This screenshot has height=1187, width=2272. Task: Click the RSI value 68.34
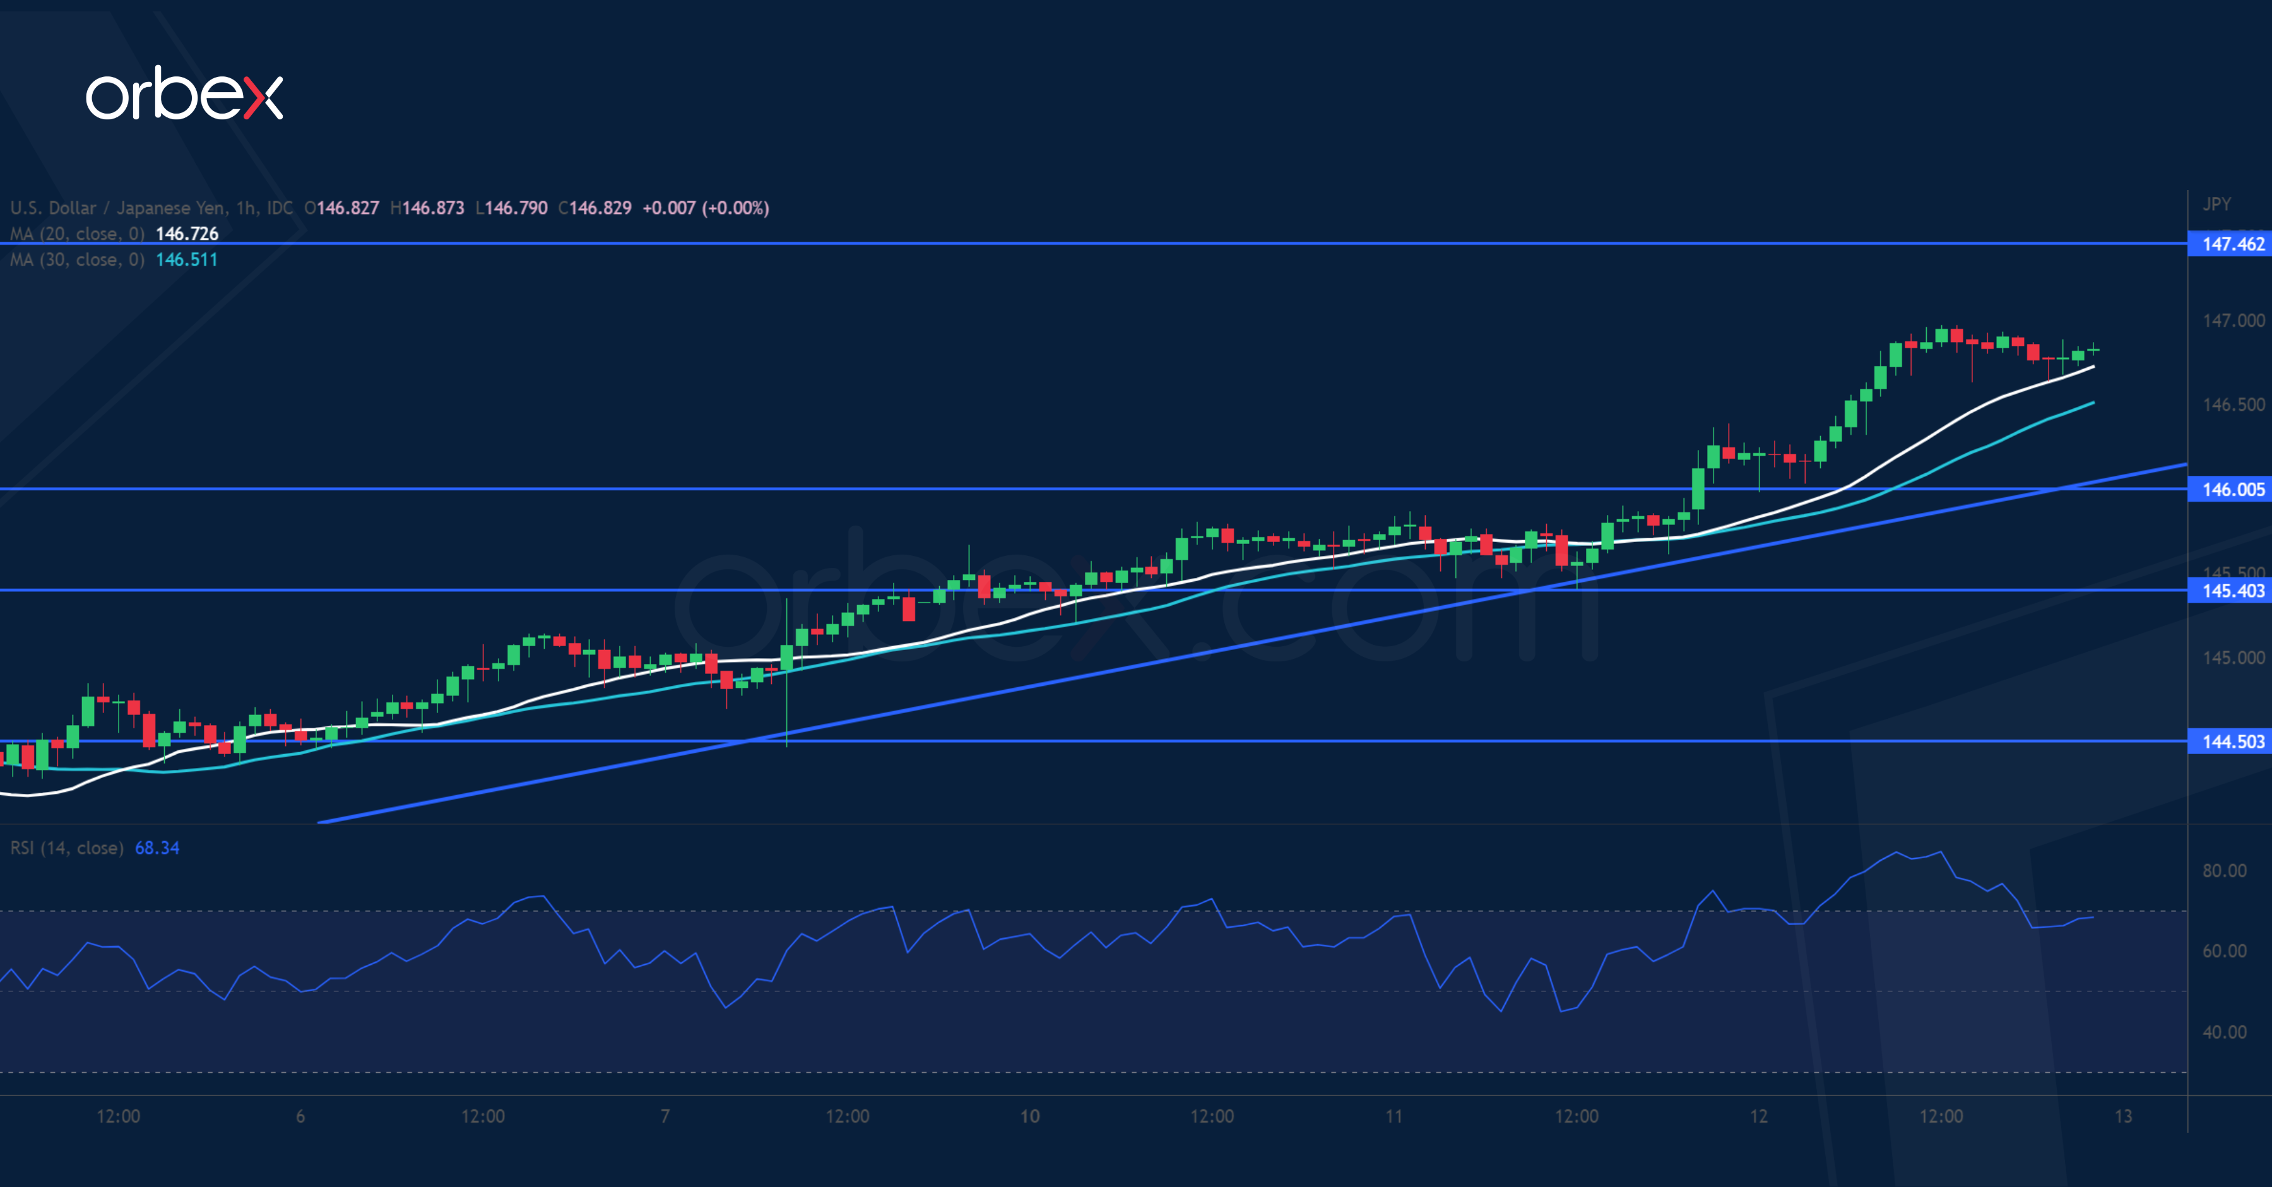tap(157, 847)
